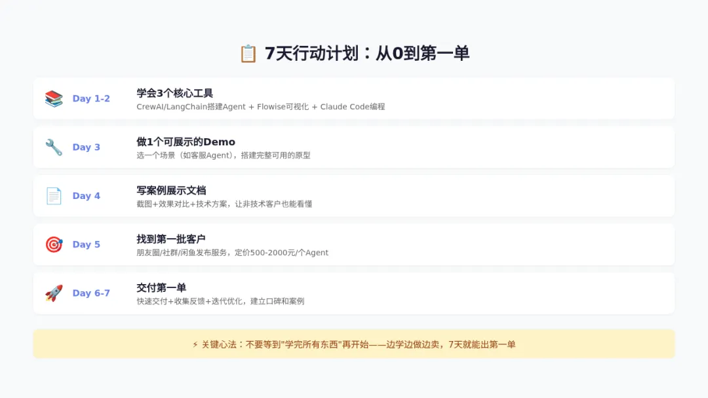Click the clipboard icon in the title
This screenshot has height=398, width=708.
(248, 54)
